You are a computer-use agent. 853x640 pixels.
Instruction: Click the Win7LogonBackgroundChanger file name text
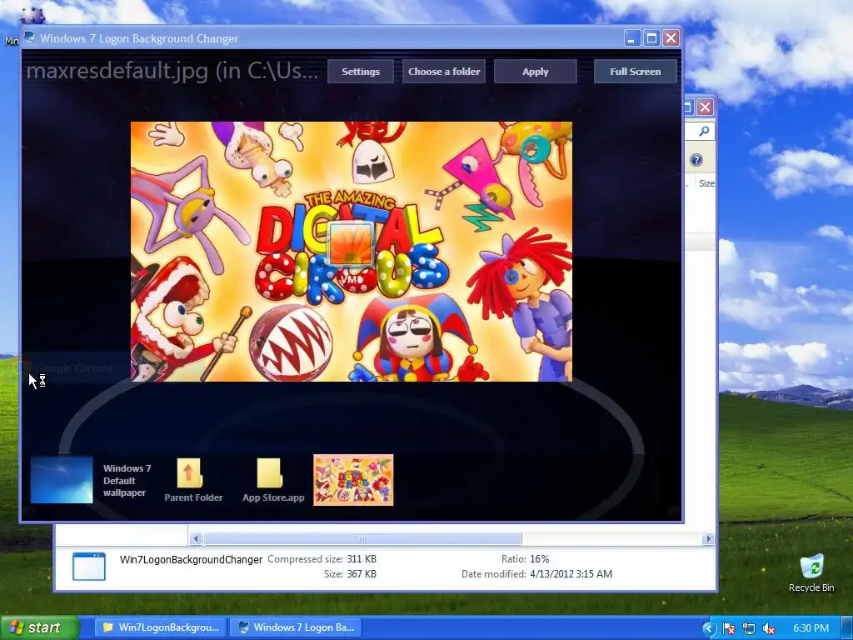(x=191, y=559)
